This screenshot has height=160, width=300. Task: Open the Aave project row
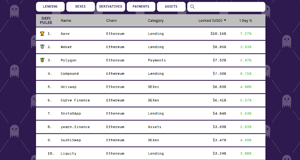point(151,34)
